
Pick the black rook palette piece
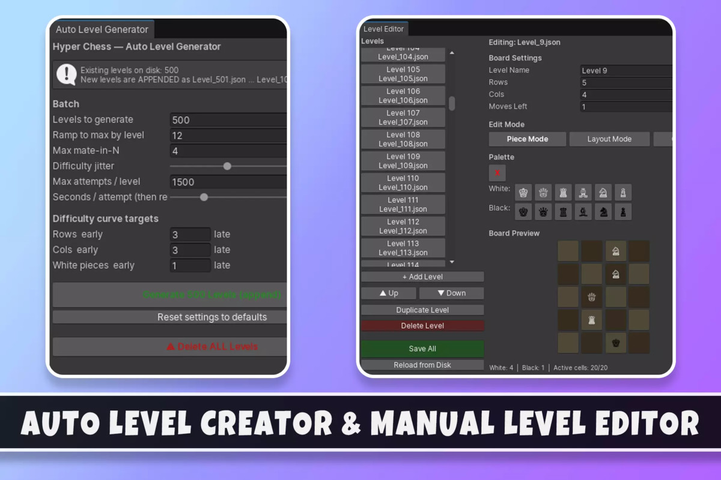564,211
